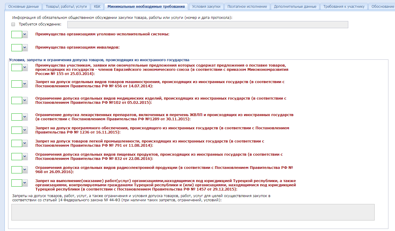Open dropdown for организациям инвалидов advantages

click(x=25, y=48)
